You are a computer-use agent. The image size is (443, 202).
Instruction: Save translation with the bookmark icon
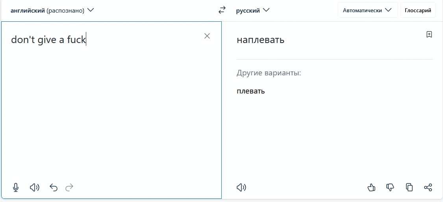429,34
